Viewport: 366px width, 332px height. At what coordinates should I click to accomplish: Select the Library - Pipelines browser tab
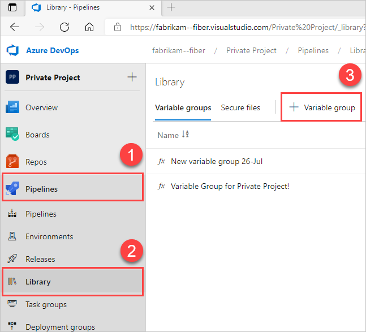coord(93,8)
